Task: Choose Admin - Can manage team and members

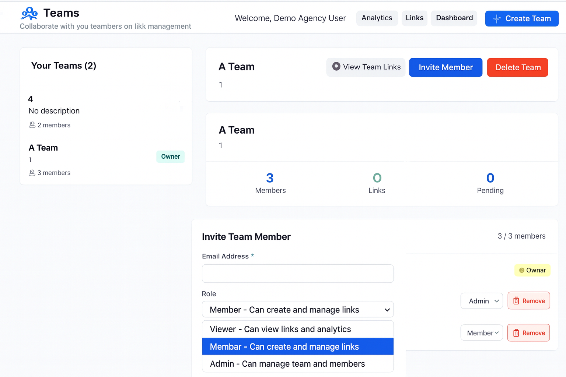Action: (298, 364)
